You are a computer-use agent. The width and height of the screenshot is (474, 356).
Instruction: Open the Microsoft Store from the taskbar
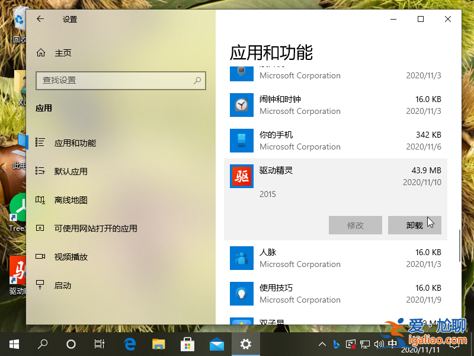click(188, 344)
